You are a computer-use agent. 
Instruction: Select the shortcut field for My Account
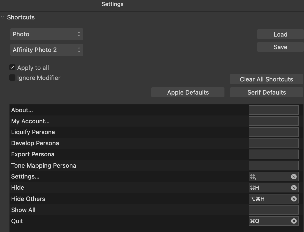tap(273, 121)
